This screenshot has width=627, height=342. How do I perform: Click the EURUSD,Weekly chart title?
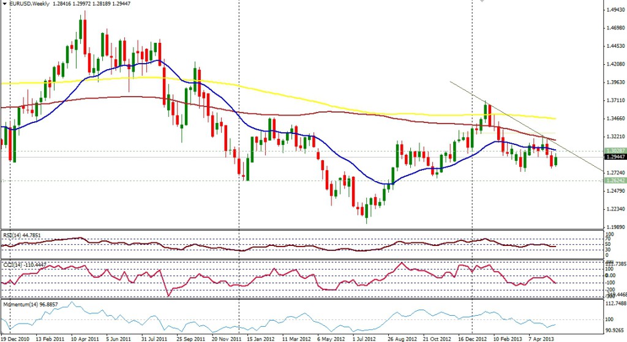27,4
